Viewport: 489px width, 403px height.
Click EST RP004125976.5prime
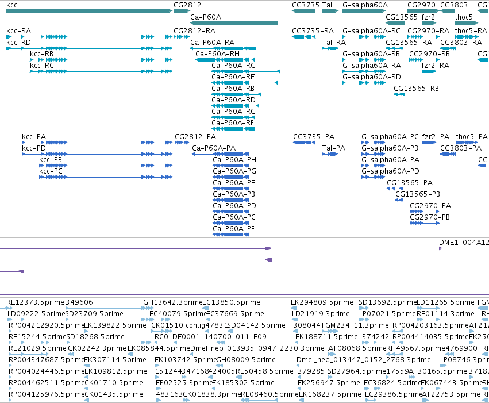(47, 394)
